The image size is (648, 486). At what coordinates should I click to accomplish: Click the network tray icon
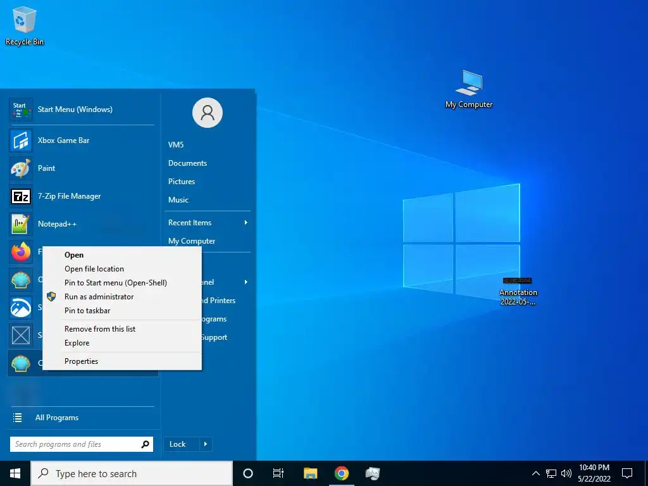(x=551, y=473)
